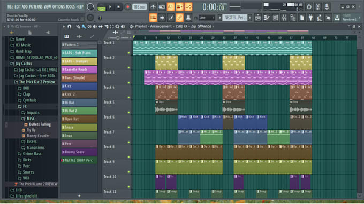Collapse the FX folder in browser
The image size is (364, 204).
point(22,106)
